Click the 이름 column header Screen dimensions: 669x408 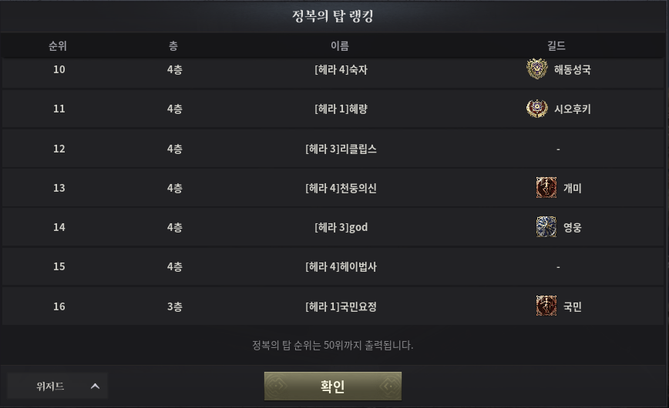click(340, 46)
